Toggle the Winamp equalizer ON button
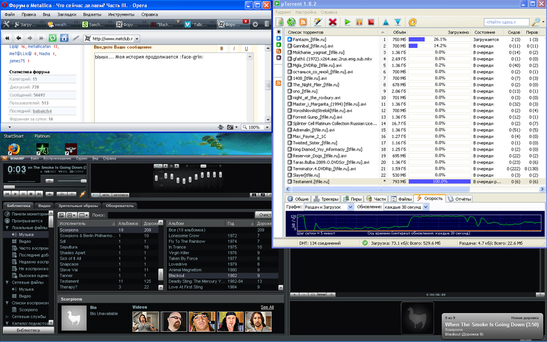The image size is (547, 342). coord(96,194)
